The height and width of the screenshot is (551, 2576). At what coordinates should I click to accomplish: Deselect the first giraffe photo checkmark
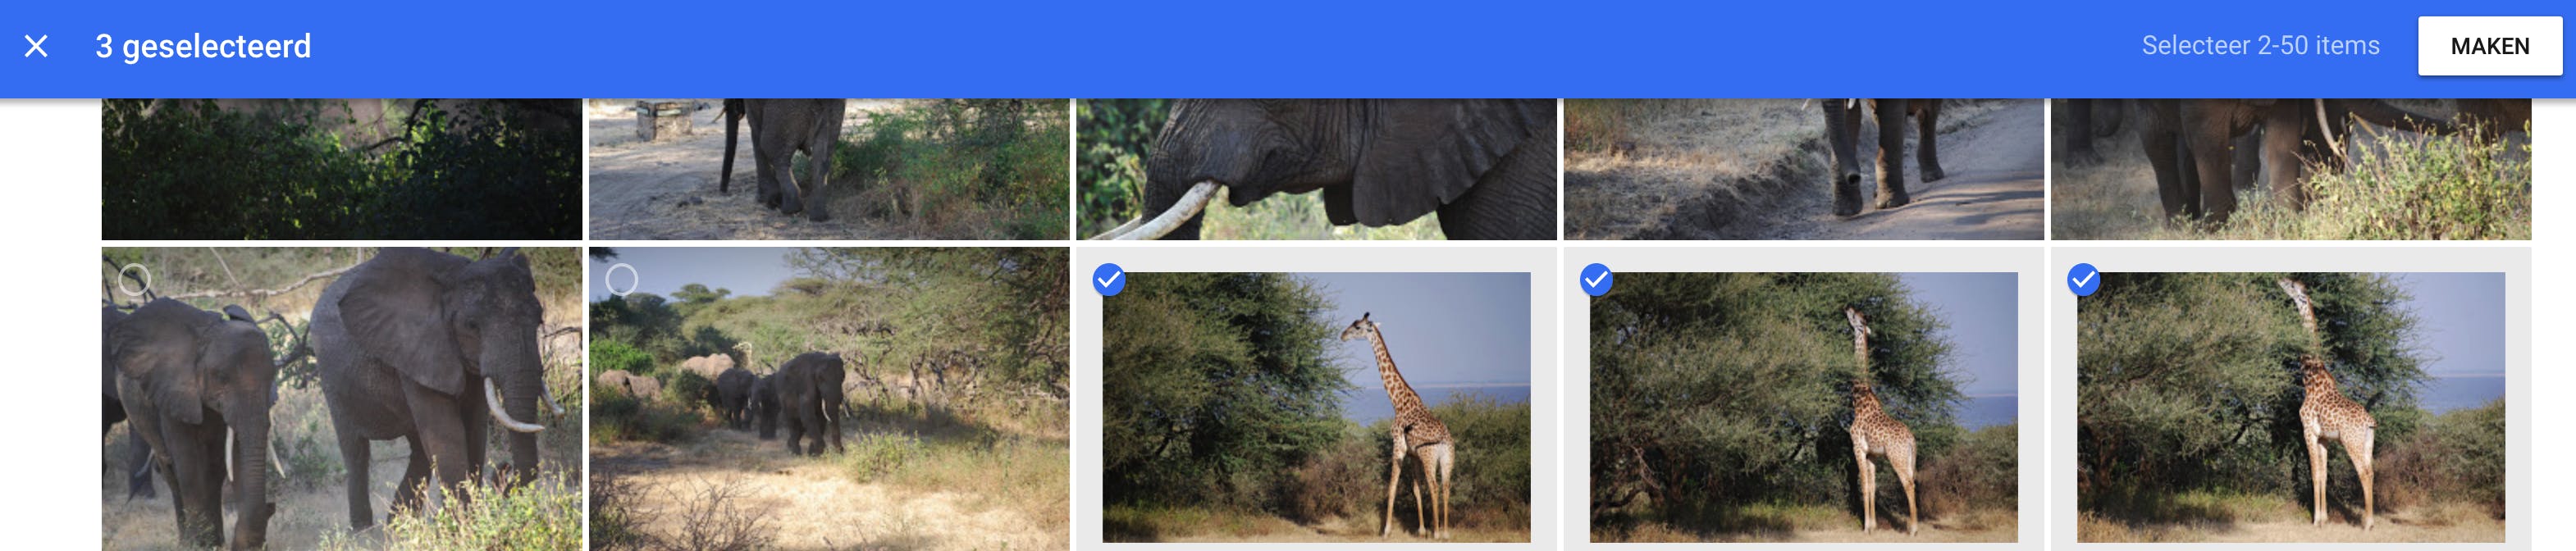(1109, 280)
